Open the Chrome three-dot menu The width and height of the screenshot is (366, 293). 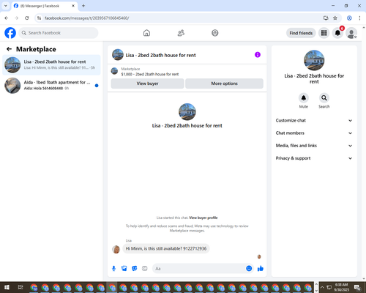click(x=359, y=18)
